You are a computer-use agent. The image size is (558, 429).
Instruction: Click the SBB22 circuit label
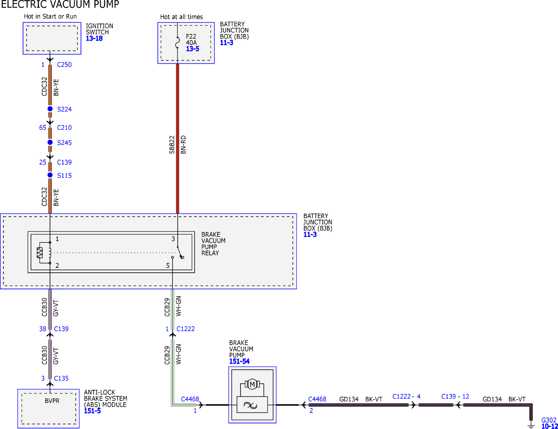[x=172, y=145]
